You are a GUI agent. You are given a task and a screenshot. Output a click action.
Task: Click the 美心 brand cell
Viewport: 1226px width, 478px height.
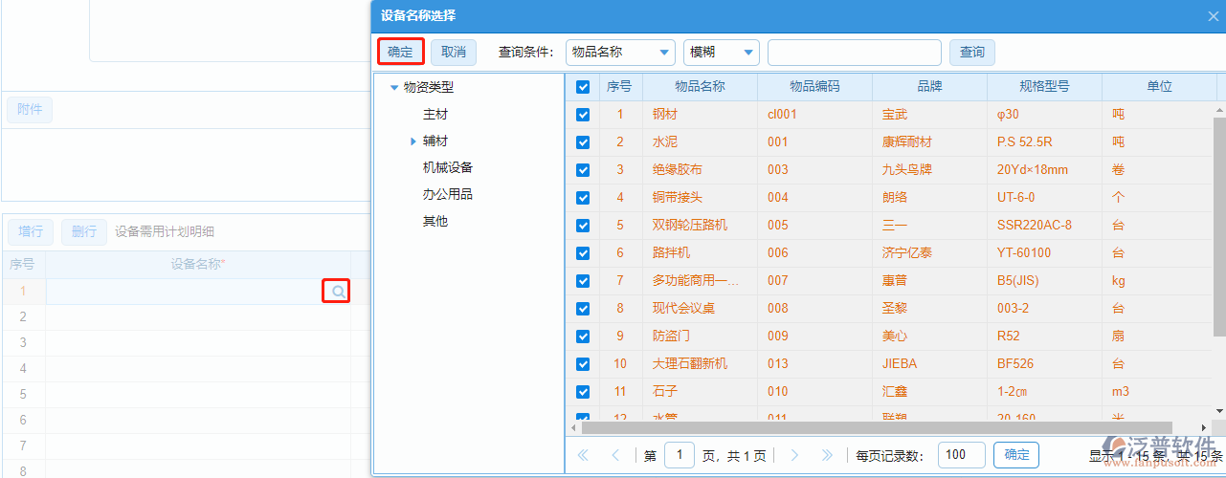click(929, 337)
